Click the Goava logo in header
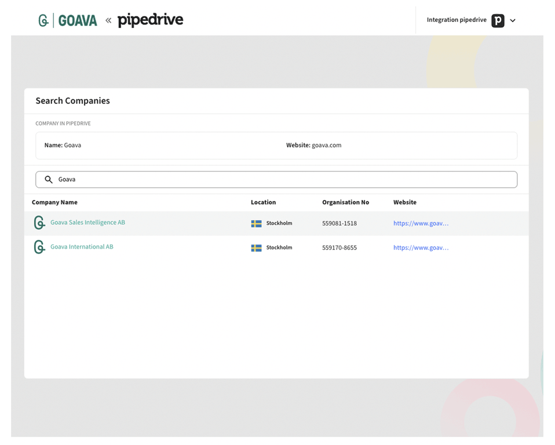This screenshot has height=445, width=555. [68, 20]
